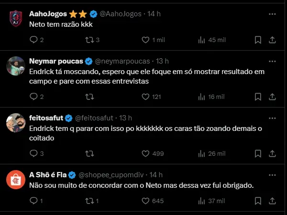Reply to the A Shô é Fla tweet
This screenshot has width=287, height=215.
click(x=33, y=202)
